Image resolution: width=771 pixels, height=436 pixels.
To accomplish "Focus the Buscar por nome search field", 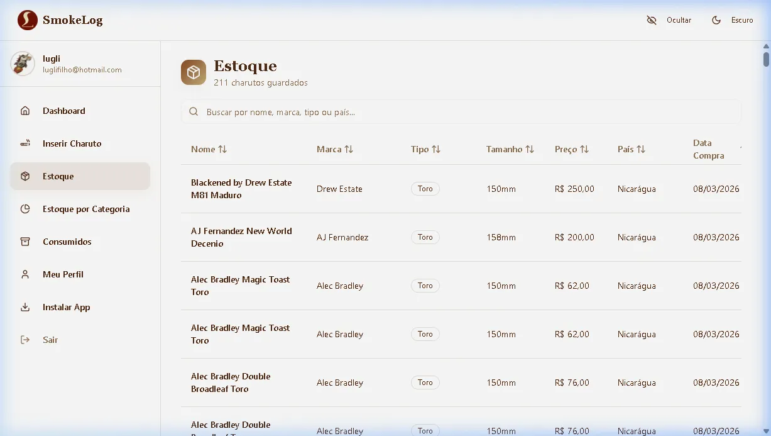I will pyautogui.click(x=461, y=112).
